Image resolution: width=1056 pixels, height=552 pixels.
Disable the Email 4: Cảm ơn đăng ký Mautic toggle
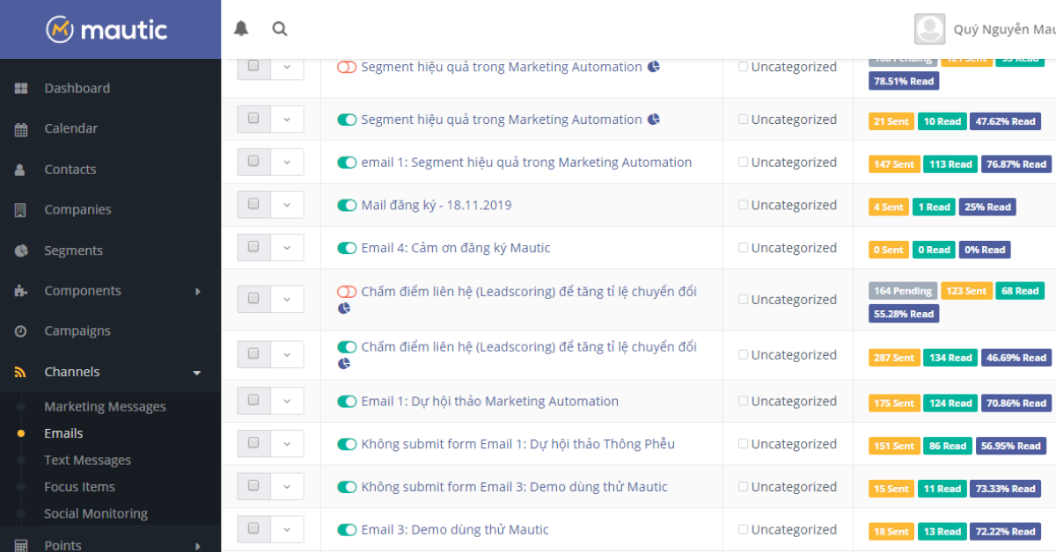[347, 249]
